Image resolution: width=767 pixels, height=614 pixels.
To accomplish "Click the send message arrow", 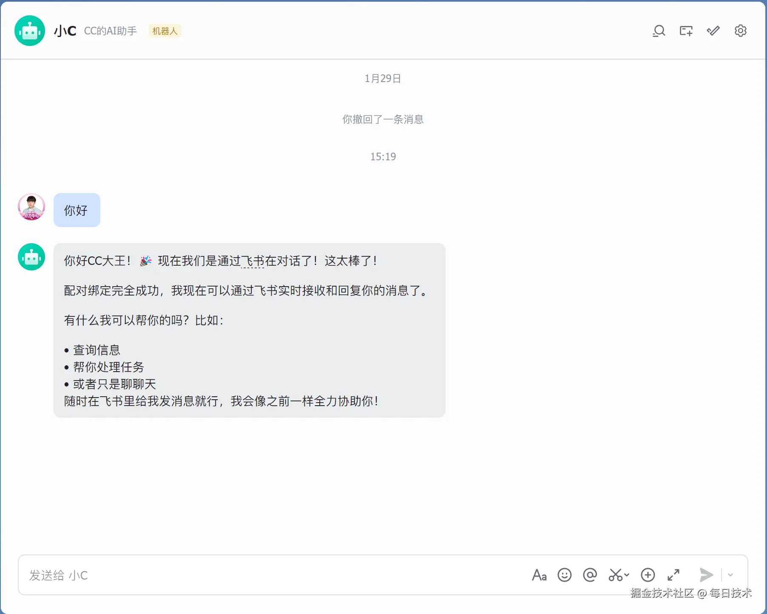I will (706, 575).
